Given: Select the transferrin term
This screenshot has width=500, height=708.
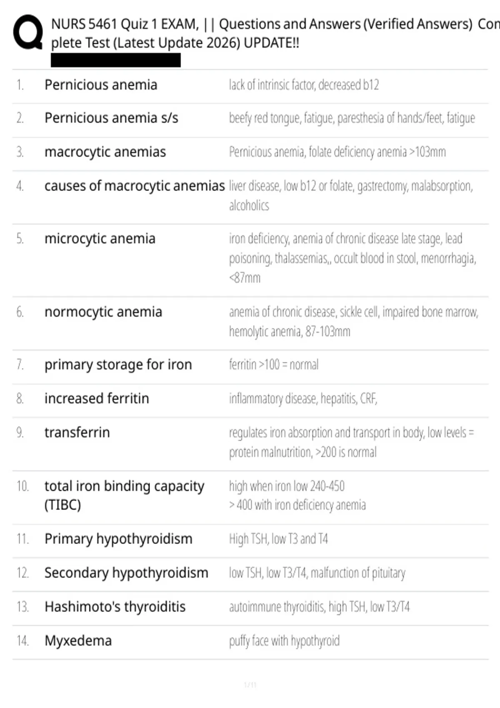Looking at the screenshot, I should click(x=77, y=433).
